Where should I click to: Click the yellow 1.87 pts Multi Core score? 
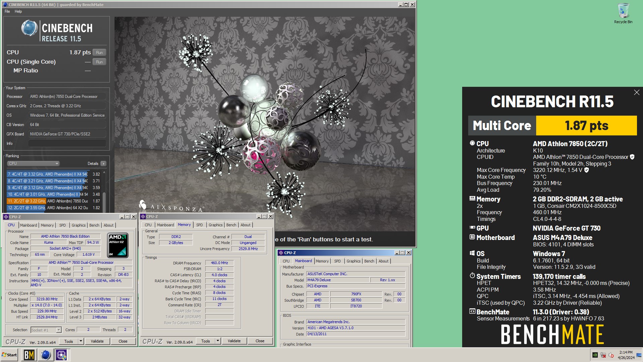click(x=586, y=126)
